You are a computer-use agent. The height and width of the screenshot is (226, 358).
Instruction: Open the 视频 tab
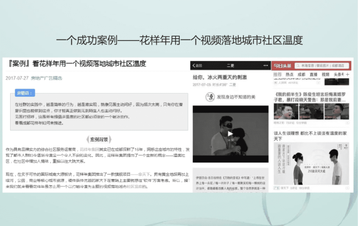[x=325, y=75]
